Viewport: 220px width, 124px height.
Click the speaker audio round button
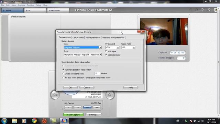tap(110, 95)
